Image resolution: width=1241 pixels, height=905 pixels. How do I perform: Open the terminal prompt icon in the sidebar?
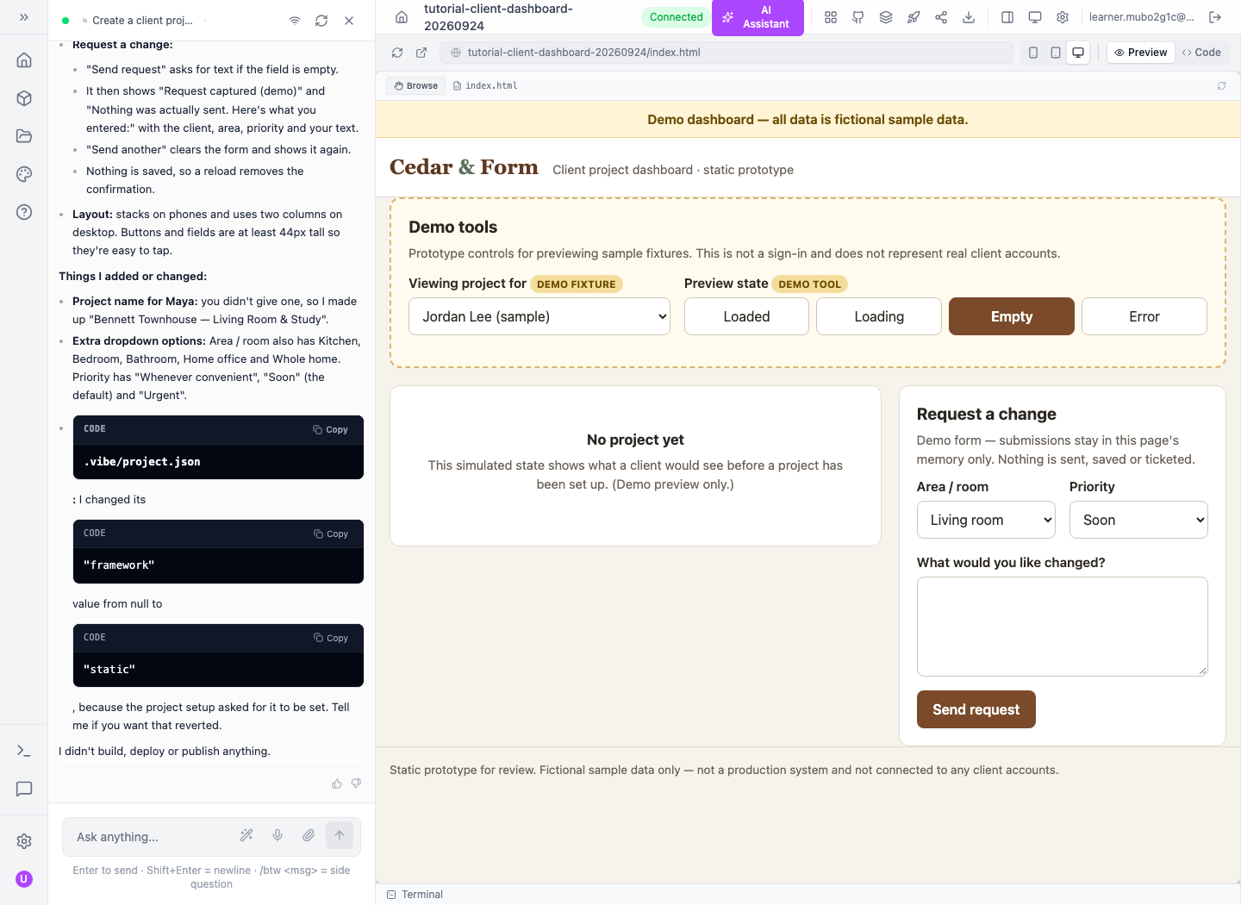point(24,751)
